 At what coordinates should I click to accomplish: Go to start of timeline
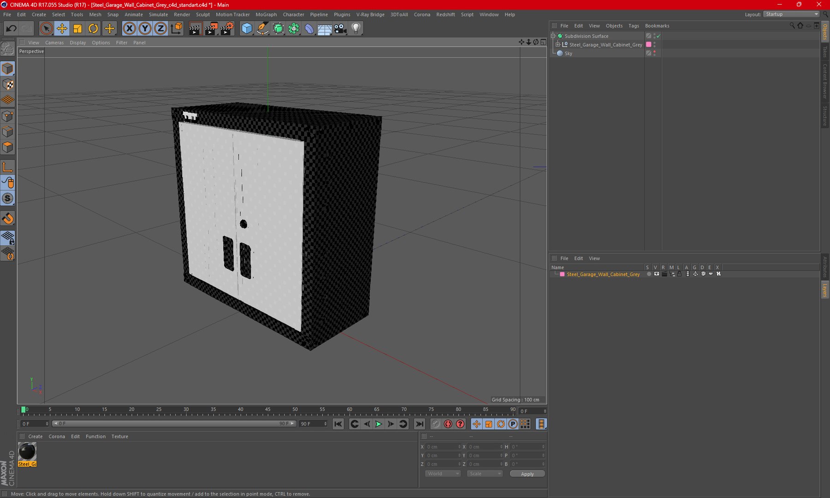coord(338,424)
